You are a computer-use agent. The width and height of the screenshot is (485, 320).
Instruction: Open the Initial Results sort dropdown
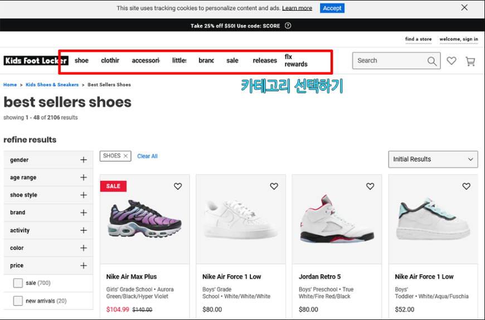(x=433, y=159)
